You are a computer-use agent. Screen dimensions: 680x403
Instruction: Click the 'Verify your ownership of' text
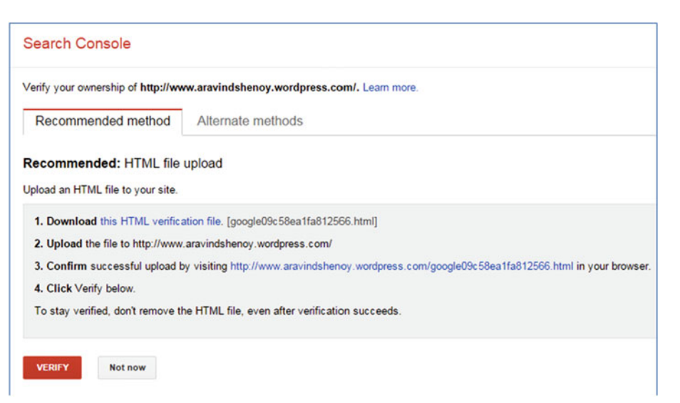point(80,88)
